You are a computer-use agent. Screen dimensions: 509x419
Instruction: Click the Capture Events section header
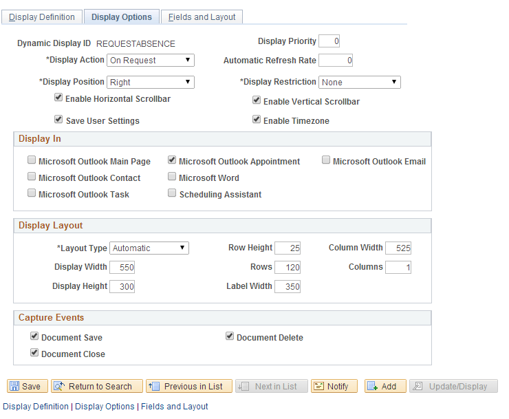222,318
